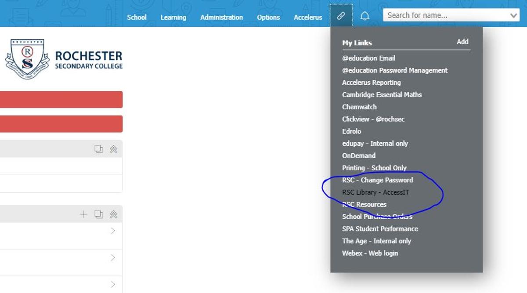Image resolution: width=527 pixels, height=293 pixels.
Task: Click the notifications bell icon
Action: [x=365, y=16]
